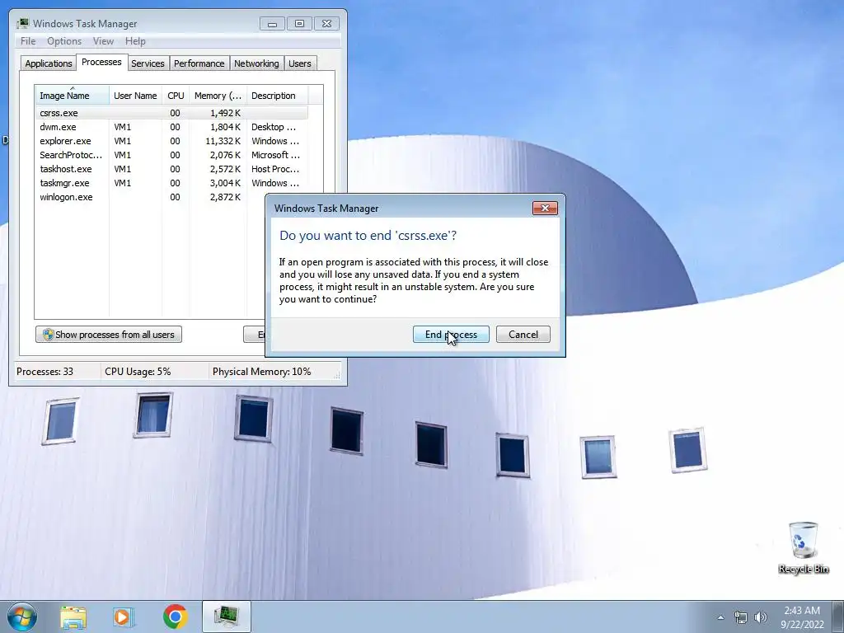Select the taskmgr.exe process row

[x=171, y=183]
